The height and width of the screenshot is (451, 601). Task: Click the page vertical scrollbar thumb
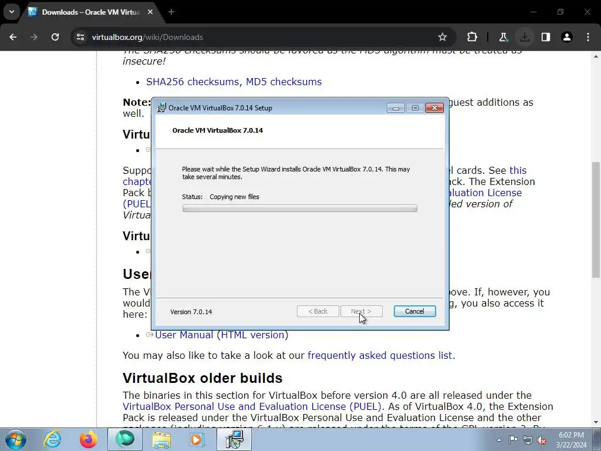(596, 220)
